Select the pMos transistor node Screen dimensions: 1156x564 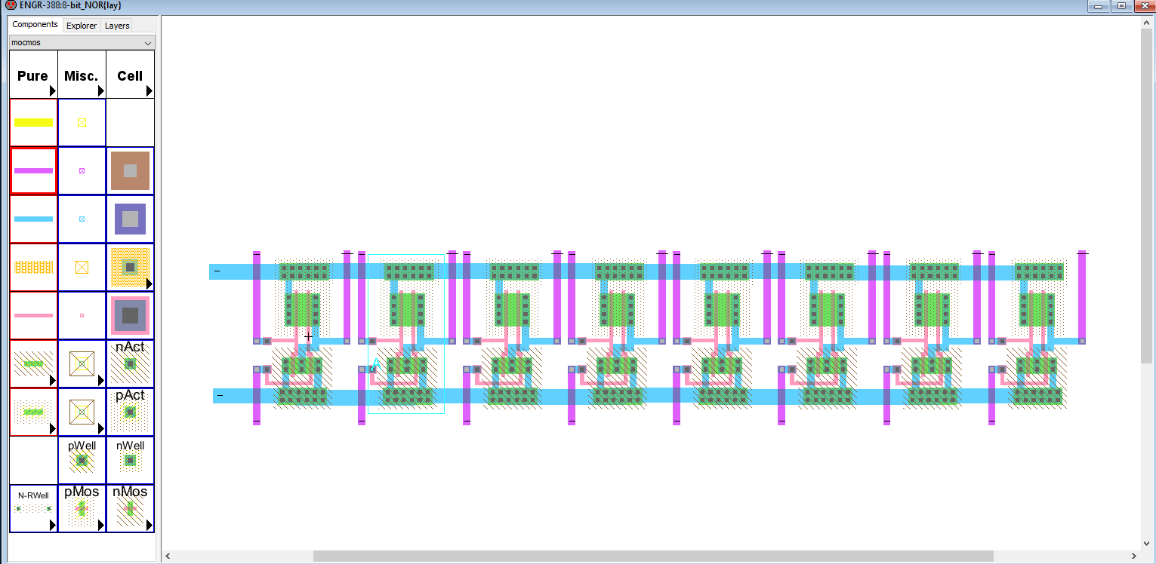[x=82, y=508]
